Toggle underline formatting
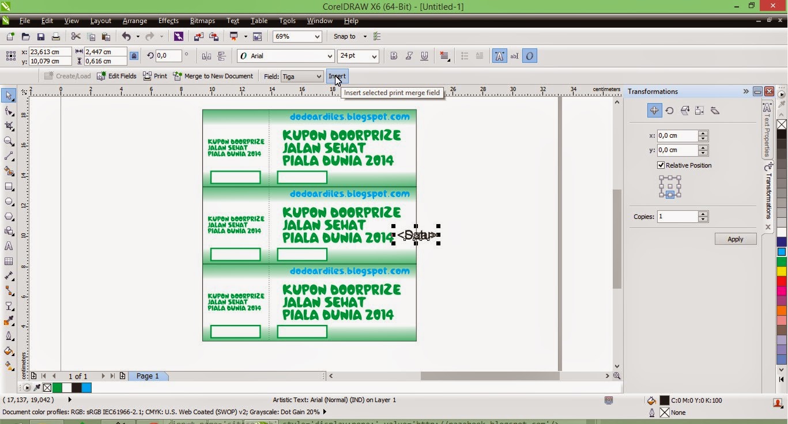The image size is (788, 424). (x=424, y=56)
